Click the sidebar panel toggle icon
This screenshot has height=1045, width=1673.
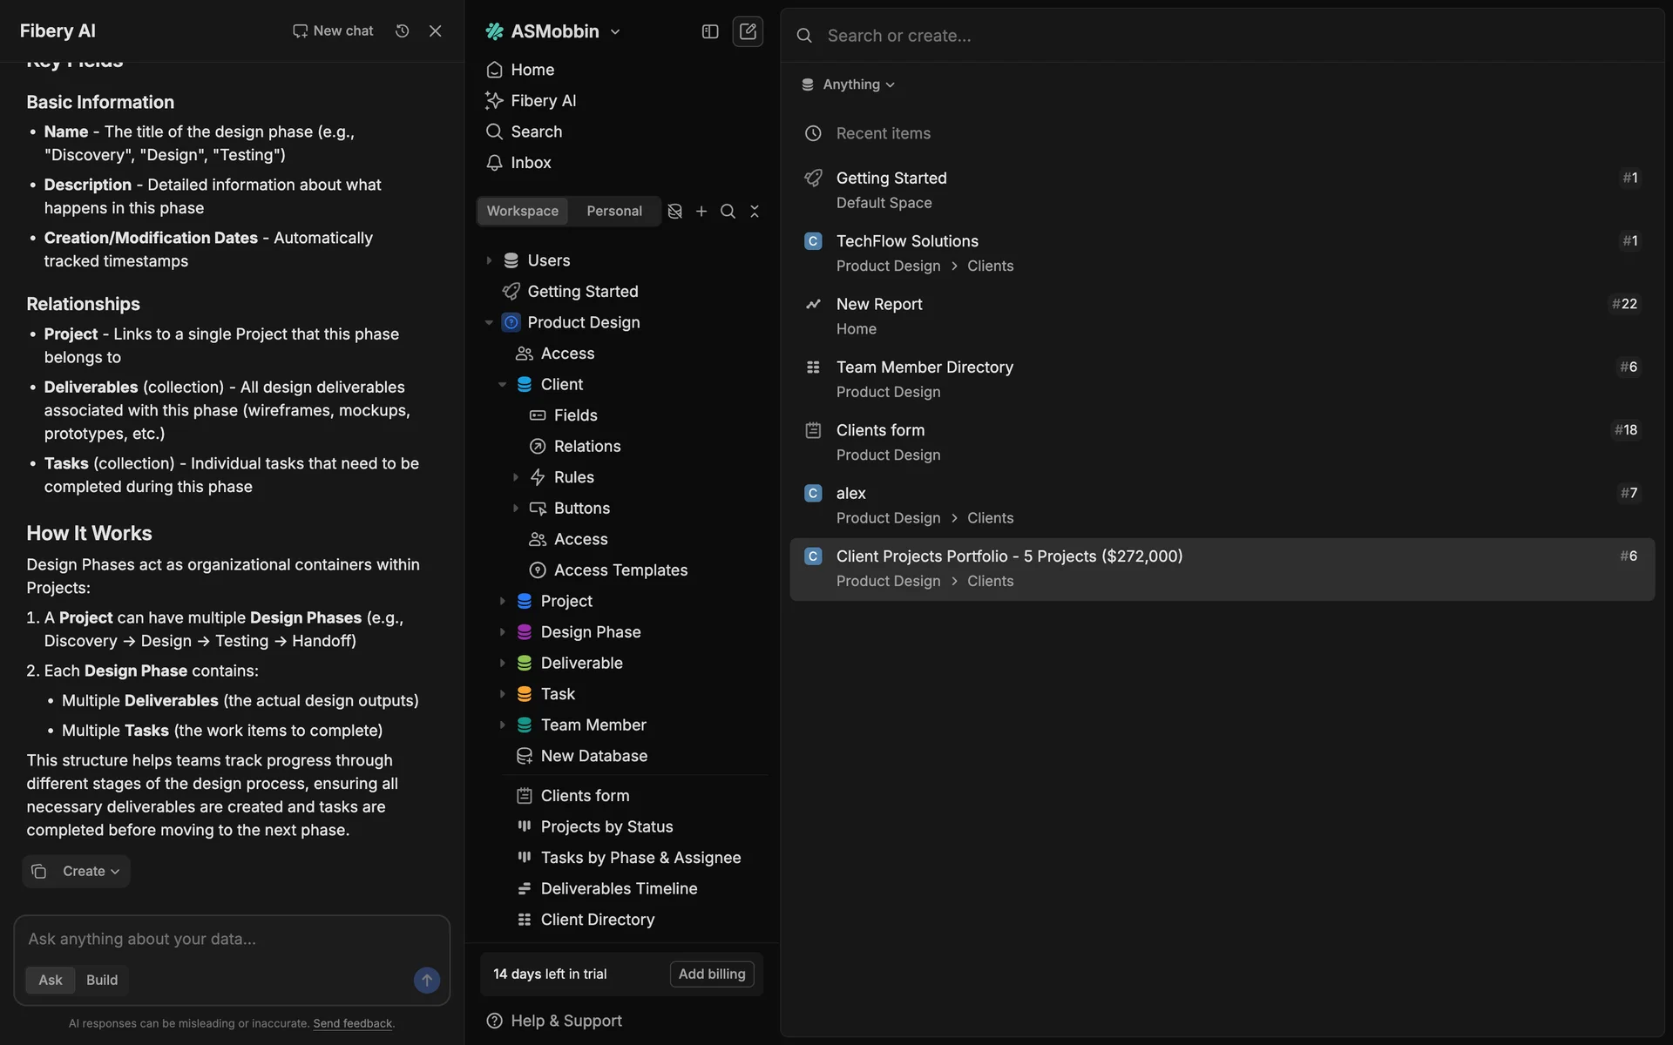pos(710,31)
